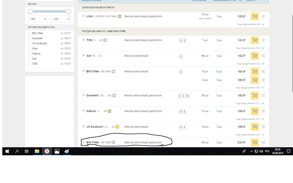The image size is (293, 183).
Task: Switch to Yandex Browser on taskbar
Action: (47, 151)
